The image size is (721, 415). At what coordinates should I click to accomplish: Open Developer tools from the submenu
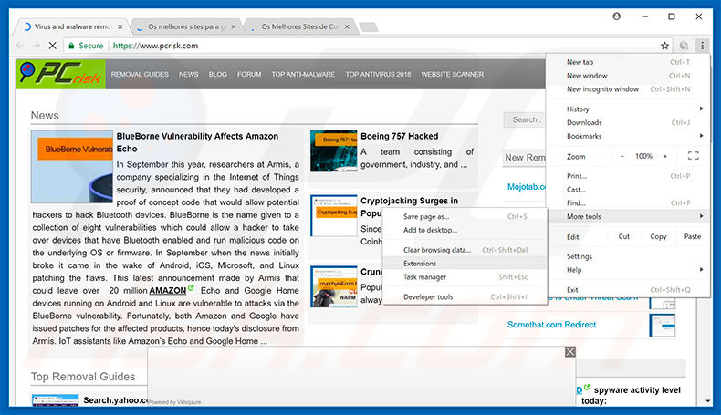[465, 297]
